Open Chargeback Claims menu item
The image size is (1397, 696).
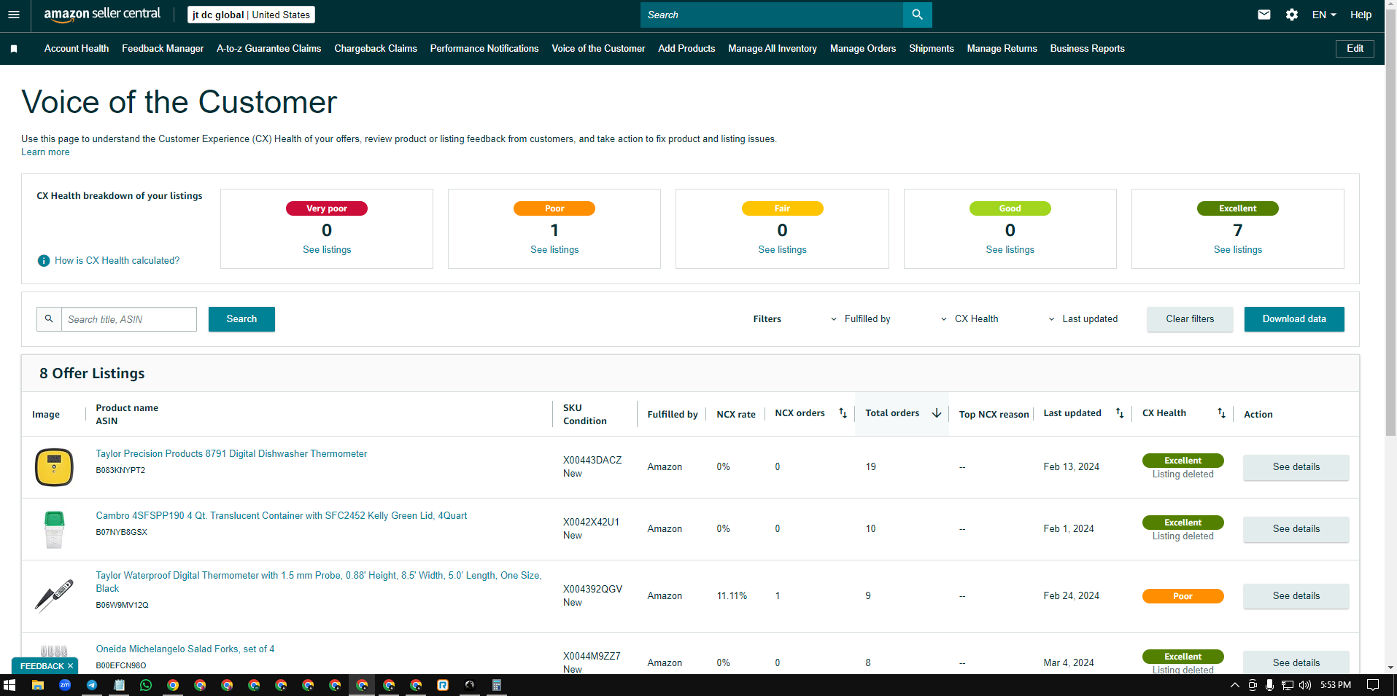click(376, 49)
